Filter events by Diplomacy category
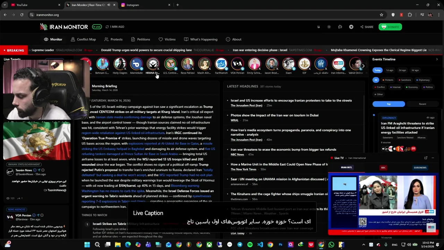The height and width of the screenshot is (250, 444). [423, 80]
